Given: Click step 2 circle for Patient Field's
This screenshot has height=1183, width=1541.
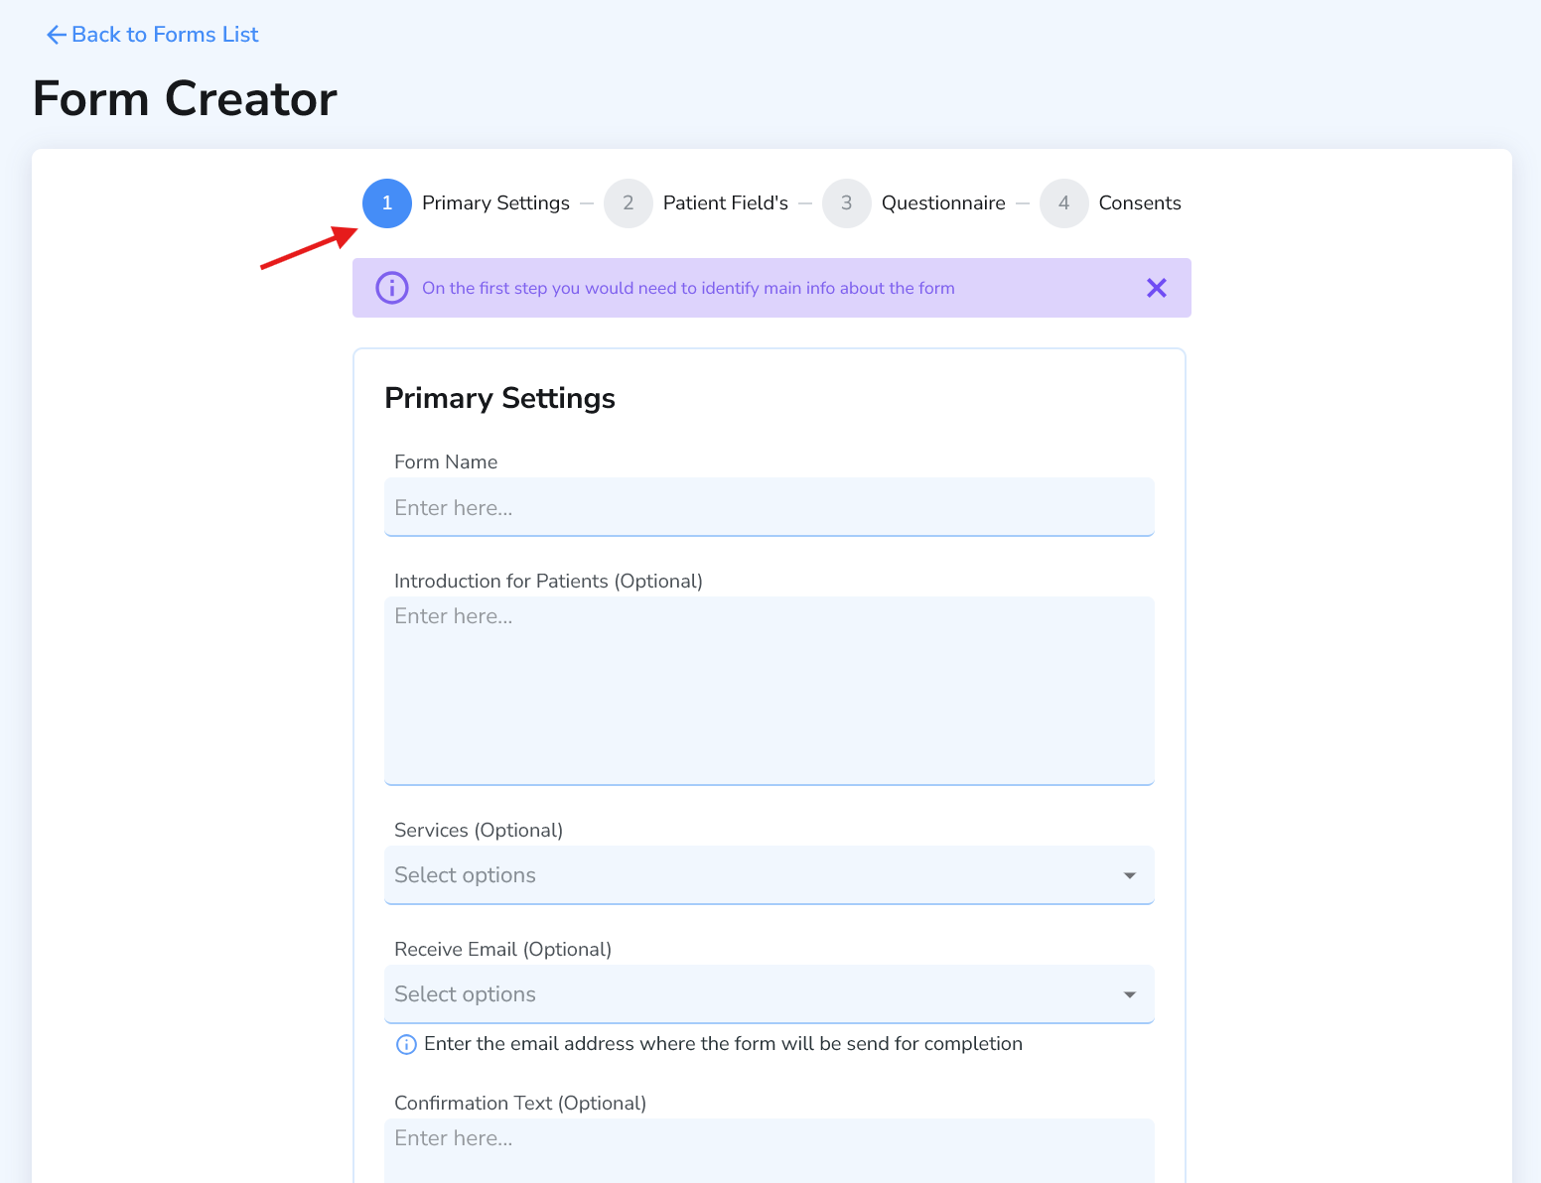Looking at the screenshot, I should [629, 202].
